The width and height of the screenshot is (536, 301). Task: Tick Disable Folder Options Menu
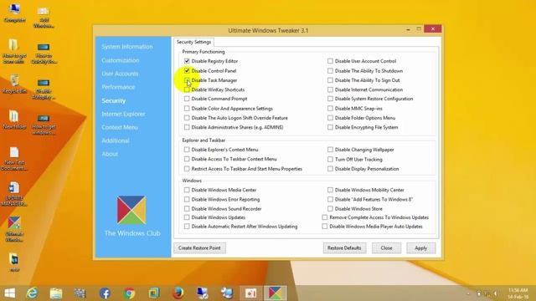pos(330,118)
